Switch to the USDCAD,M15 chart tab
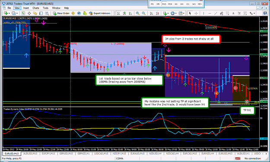This screenshot has width=270, height=162. (101, 153)
